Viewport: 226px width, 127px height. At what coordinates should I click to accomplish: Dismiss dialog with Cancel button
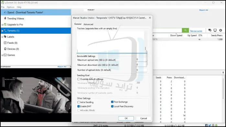click(x=143, y=118)
